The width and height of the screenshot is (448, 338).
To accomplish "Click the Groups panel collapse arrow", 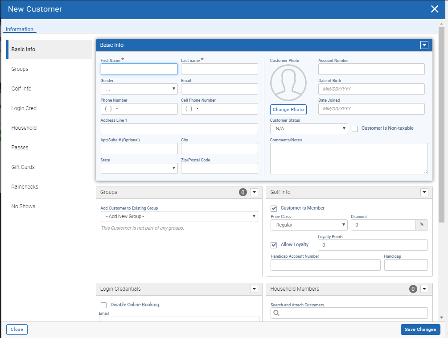I will [x=254, y=192].
